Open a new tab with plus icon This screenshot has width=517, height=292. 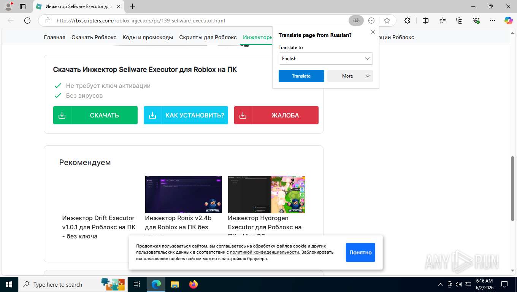pyautogui.click(x=132, y=6)
